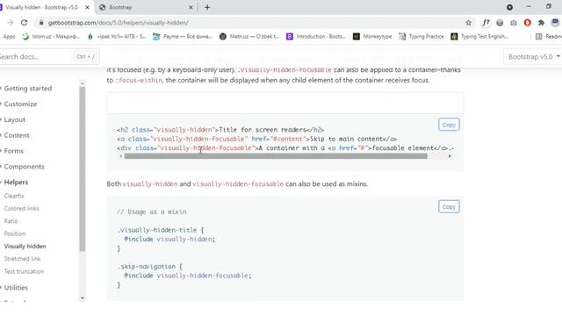Go to the Text truncation helper page

coord(24,271)
